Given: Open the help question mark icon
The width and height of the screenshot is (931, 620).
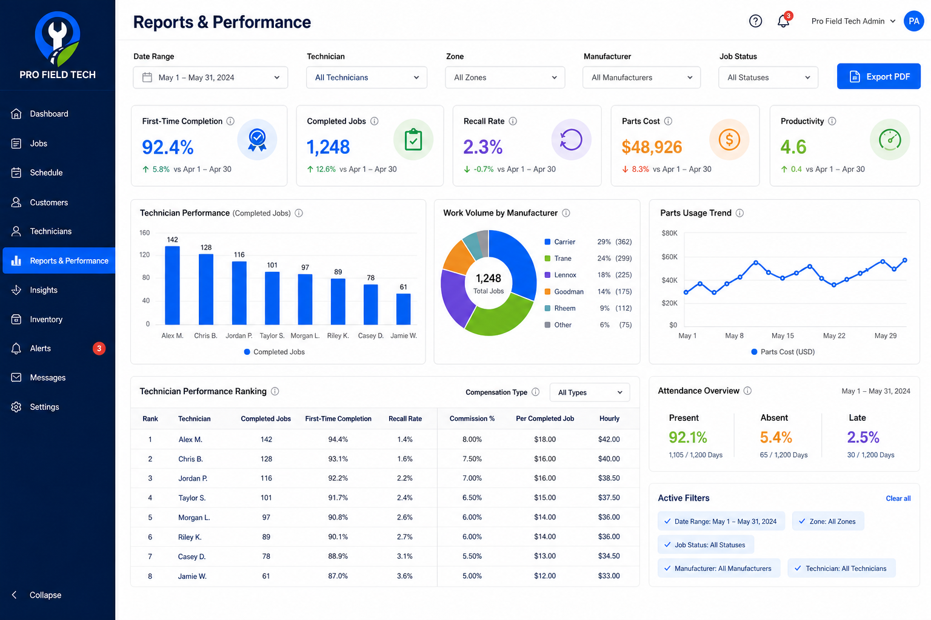Looking at the screenshot, I should tap(755, 21).
